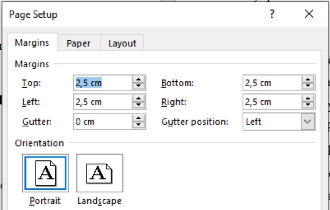
Task: Click into the Gutter input field
Action: (103, 122)
